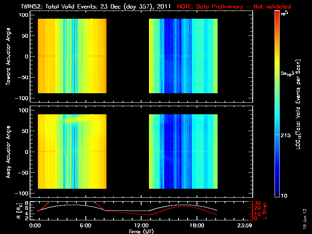312x234 pixels.
Task: Click the 'Away Actuator Angle' axis label
Action: (x=8, y=152)
